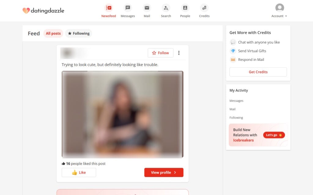Click the People menu label
Viewport: 313px width, 195px height.
tap(185, 16)
